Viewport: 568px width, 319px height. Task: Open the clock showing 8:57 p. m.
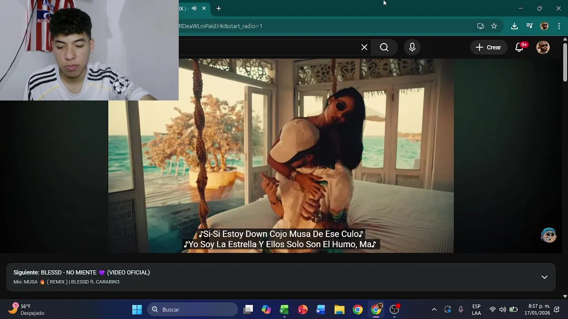point(537,310)
